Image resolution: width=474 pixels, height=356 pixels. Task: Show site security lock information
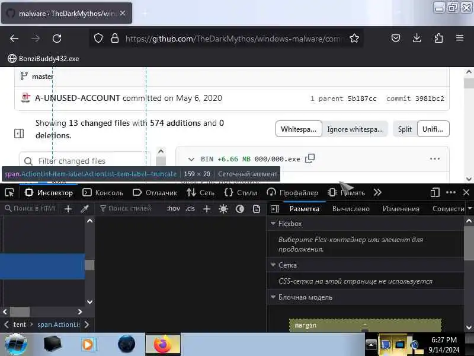pos(115,39)
